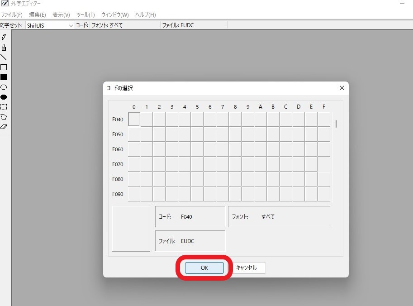Click OK in the code selection dialog

(204, 268)
